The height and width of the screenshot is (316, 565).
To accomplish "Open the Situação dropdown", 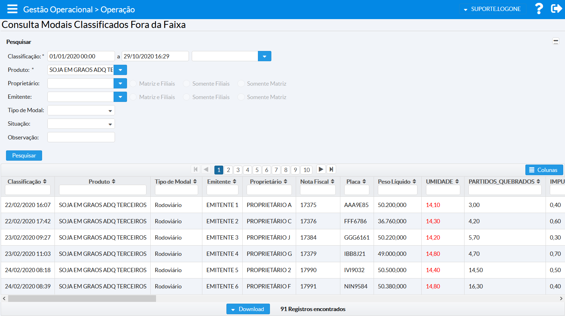I will [81, 124].
